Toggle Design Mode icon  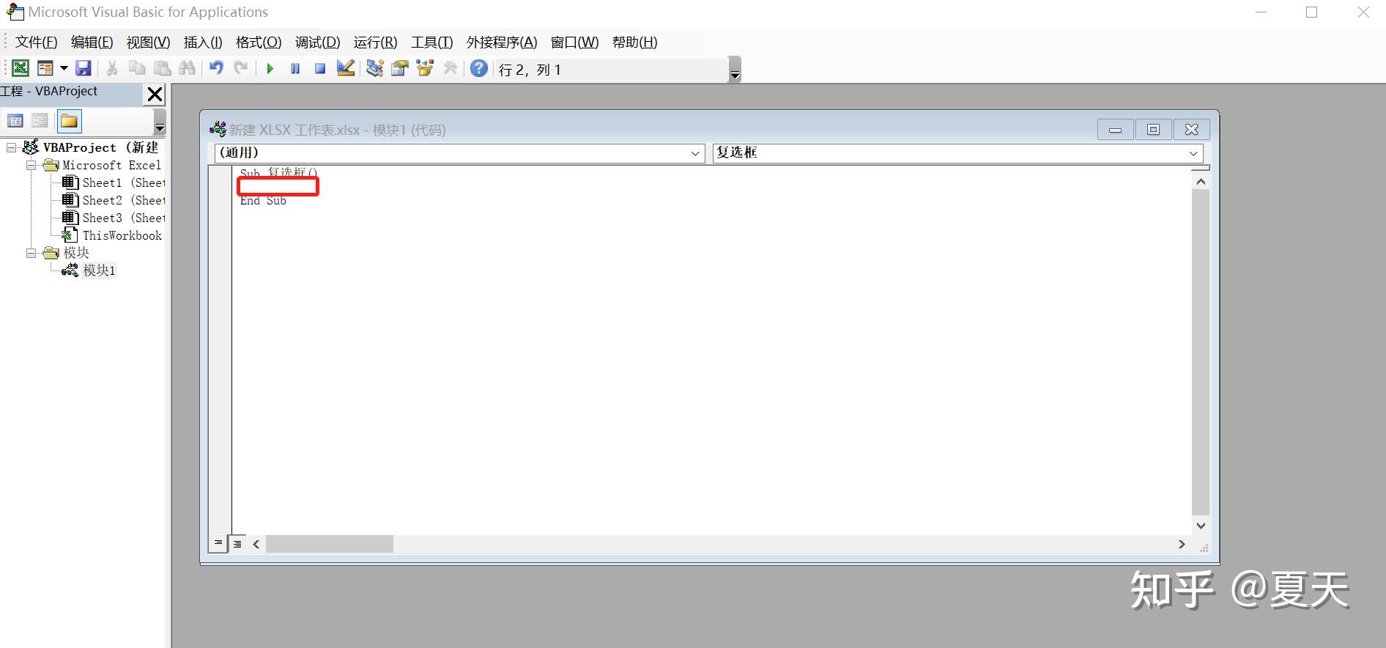pyautogui.click(x=346, y=68)
